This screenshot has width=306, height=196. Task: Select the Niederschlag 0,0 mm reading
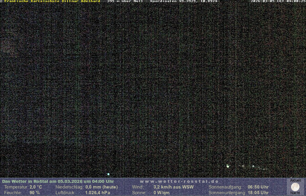pyautogui.click(x=101, y=187)
